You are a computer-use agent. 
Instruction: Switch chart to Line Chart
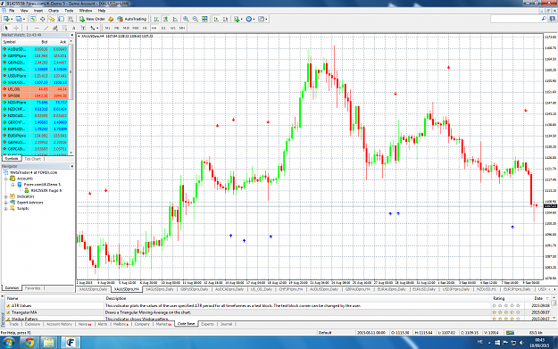[x=175, y=19]
